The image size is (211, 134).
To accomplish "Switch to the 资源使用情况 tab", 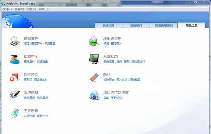I will (164, 25).
